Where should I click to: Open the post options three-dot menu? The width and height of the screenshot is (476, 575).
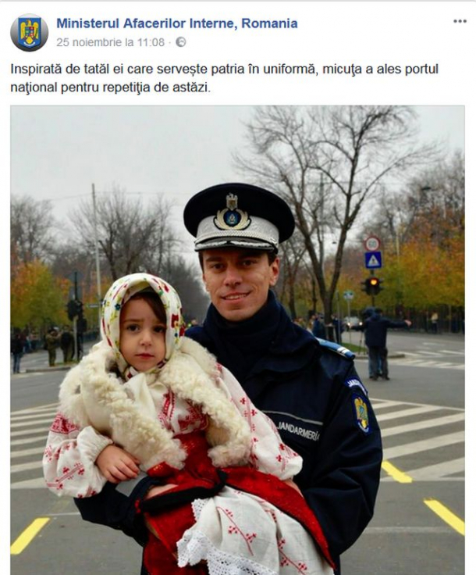click(460, 21)
